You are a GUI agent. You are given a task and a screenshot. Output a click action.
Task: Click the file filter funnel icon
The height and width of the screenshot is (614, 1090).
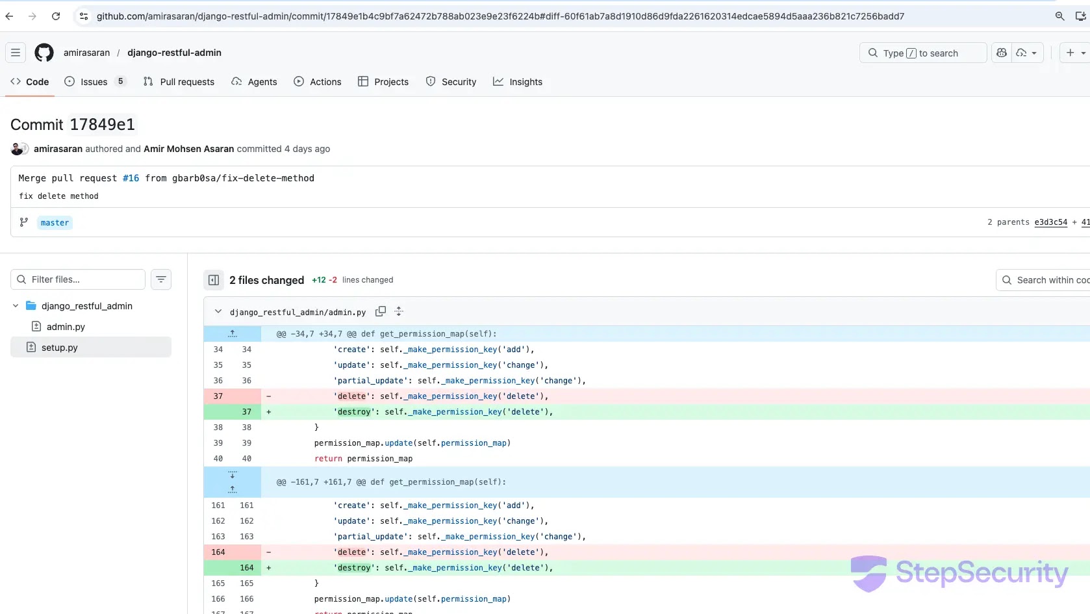click(x=161, y=279)
